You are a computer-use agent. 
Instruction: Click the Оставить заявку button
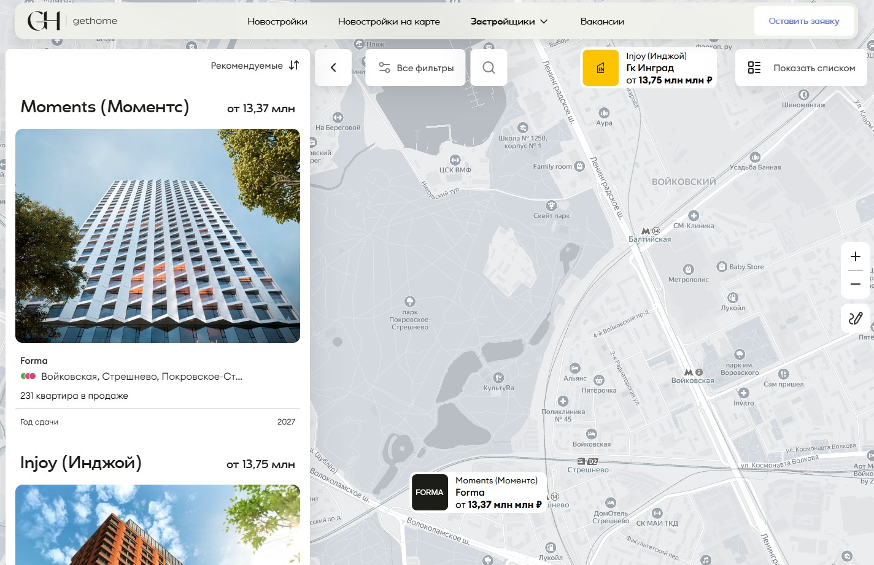pyautogui.click(x=804, y=21)
